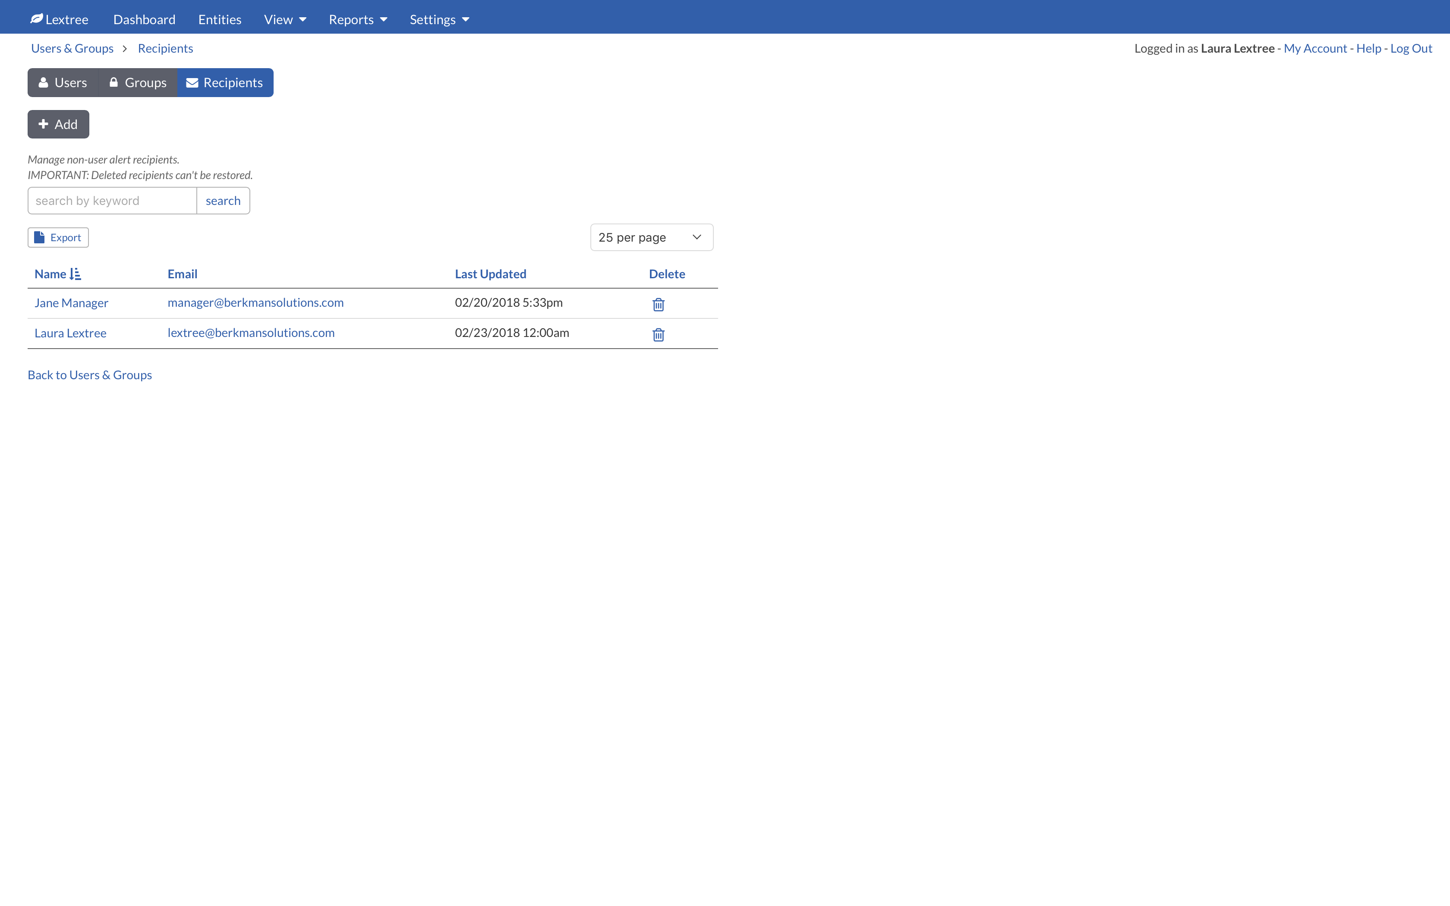Expand the Reports menu
The height and width of the screenshot is (906, 1450).
[358, 19]
